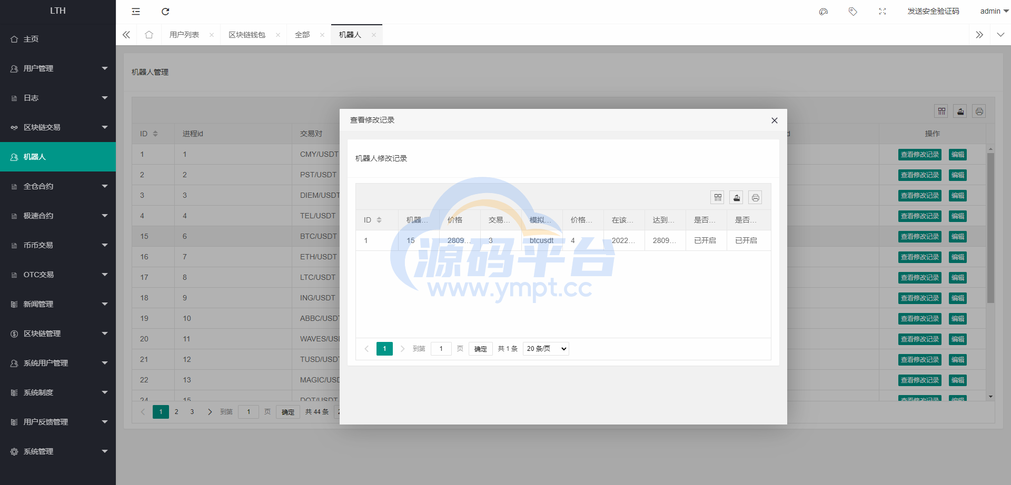The width and height of the screenshot is (1011, 485).
Task: Click 编辑 for row ID 22
Action: point(958,380)
